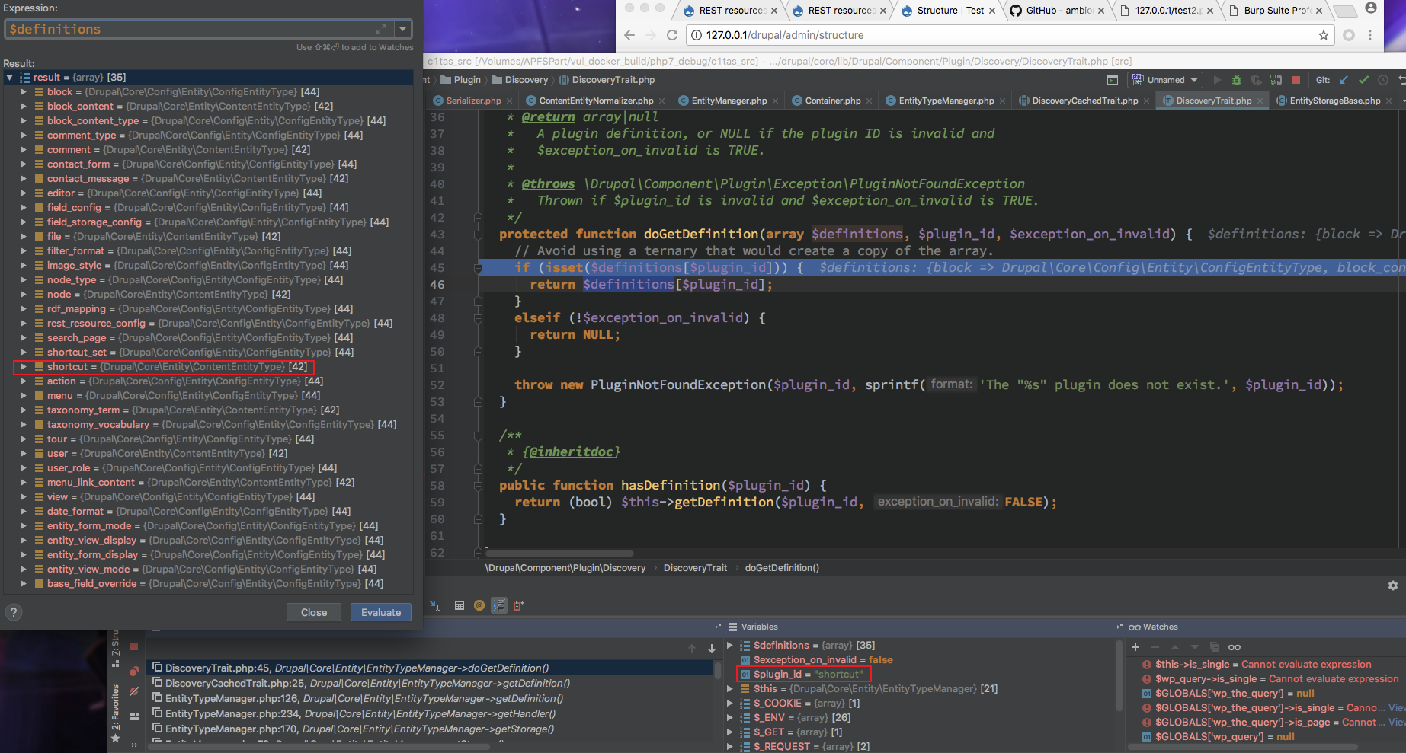Reload the Chrome page

tap(672, 35)
